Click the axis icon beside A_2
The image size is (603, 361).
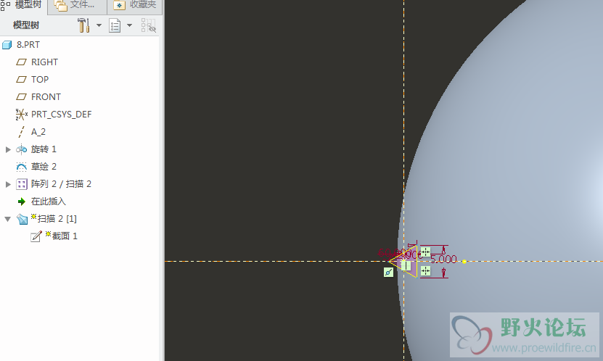pos(22,132)
